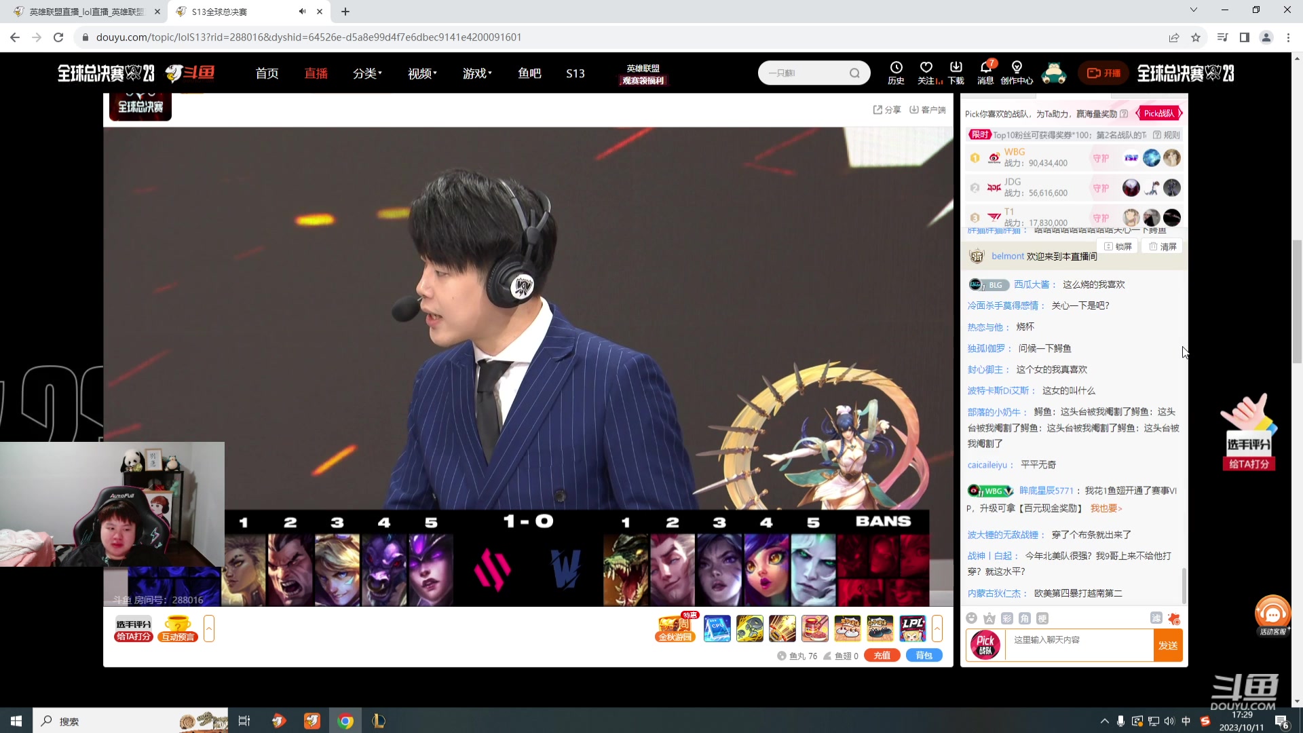Open the chat font style icon

[989, 618]
